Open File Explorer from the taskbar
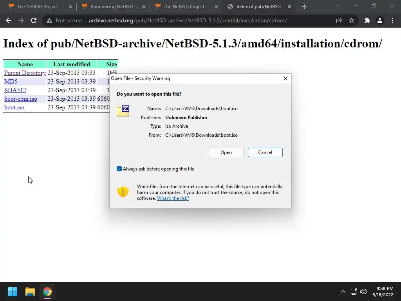This screenshot has height=301, width=401. 30,292
